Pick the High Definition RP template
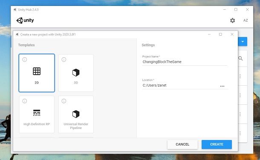 37,115
